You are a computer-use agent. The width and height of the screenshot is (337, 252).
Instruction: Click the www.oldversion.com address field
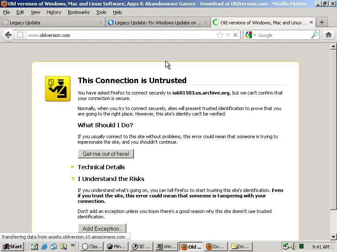[121, 35]
